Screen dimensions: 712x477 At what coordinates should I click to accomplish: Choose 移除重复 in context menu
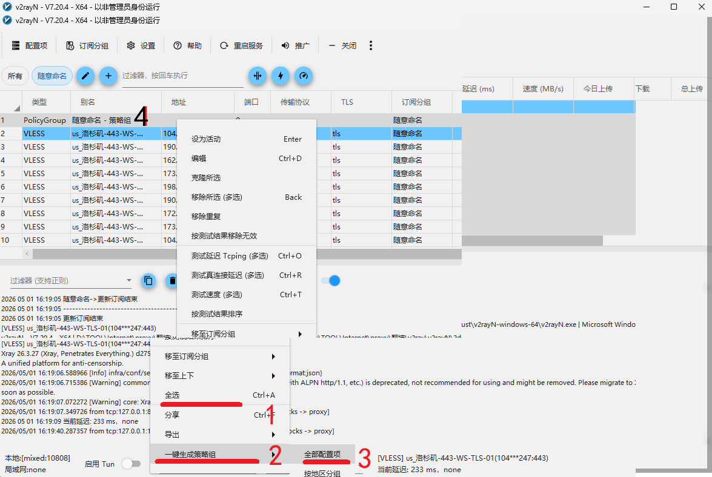coord(246,217)
